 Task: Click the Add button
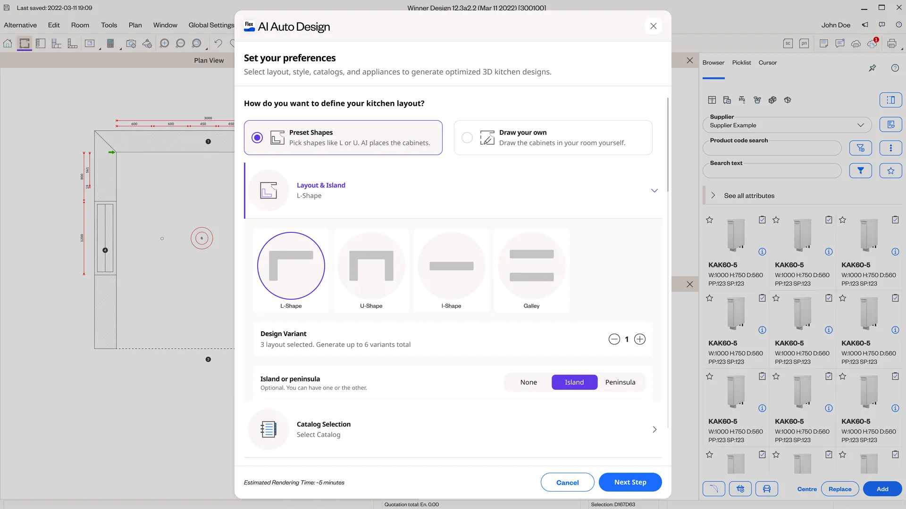882,489
